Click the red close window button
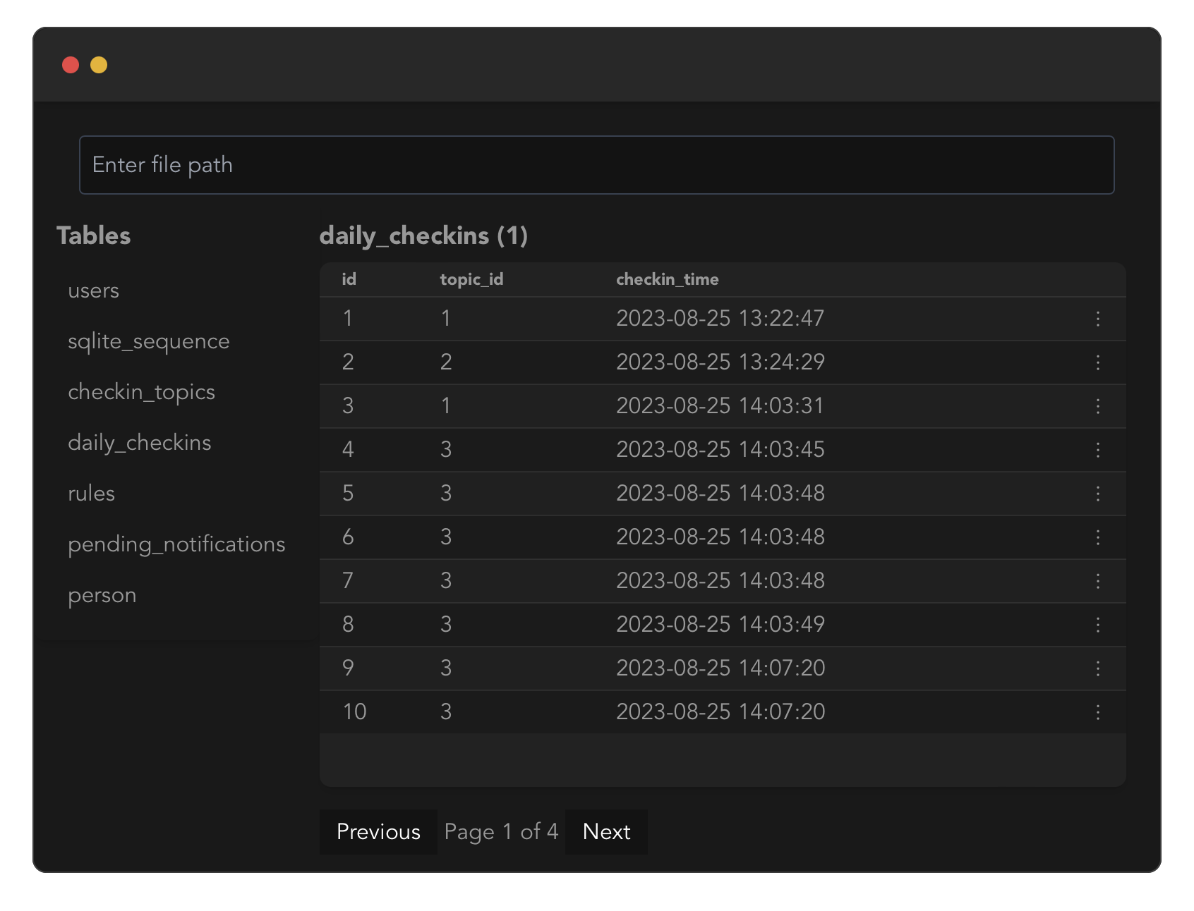This screenshot has height=911, width=1194. [x=71, y=65]
